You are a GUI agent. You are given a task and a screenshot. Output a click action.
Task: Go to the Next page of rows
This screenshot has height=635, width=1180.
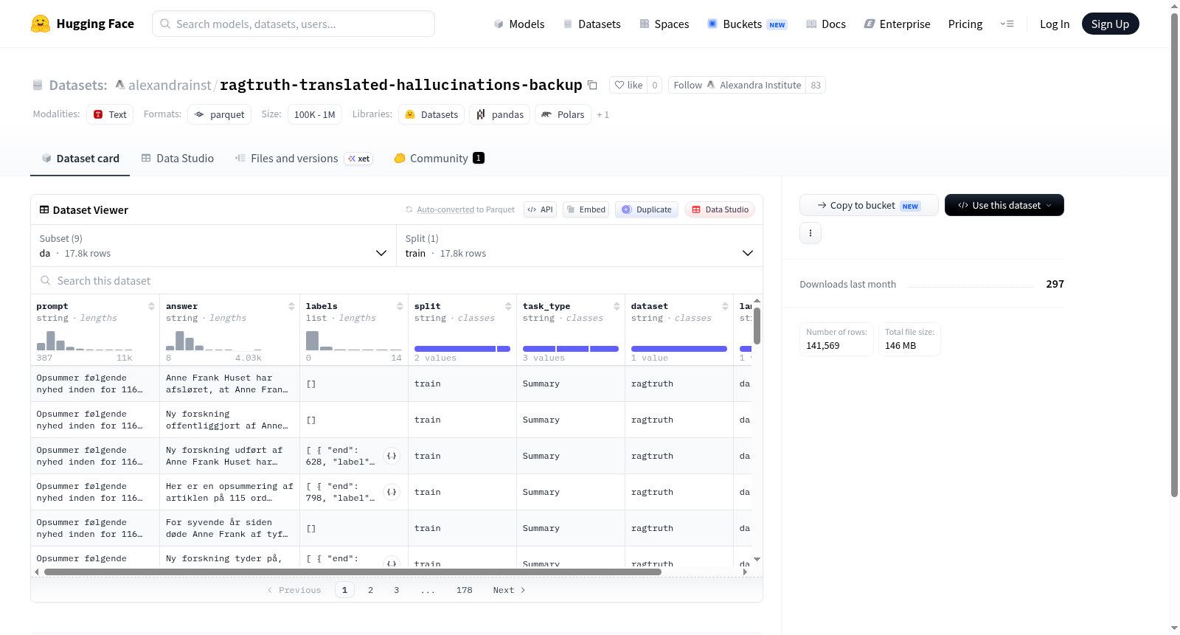coord(509,590)
